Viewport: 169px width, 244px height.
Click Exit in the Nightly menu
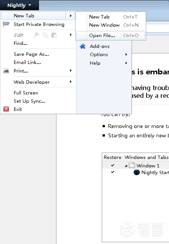point(38,109)
